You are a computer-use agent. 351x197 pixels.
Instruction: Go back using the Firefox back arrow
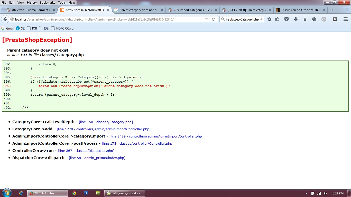(x=5, y=19)
